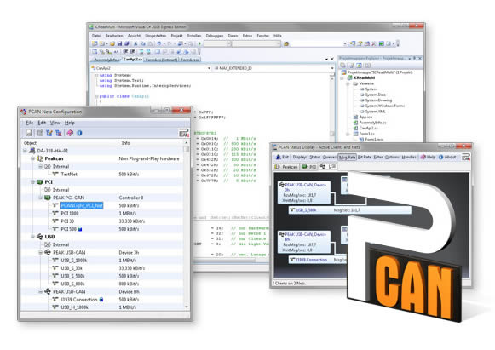Open the Help menu in Nets Configuration
Viewport: 495px width, 350px height.
[70, 123]
